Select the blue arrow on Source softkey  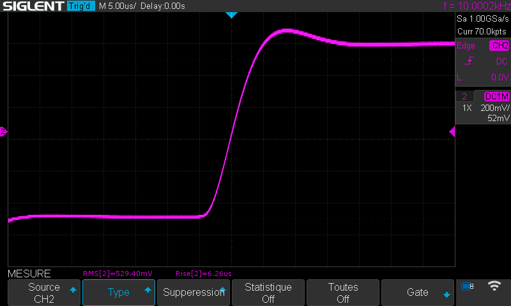tap(73, 289)
